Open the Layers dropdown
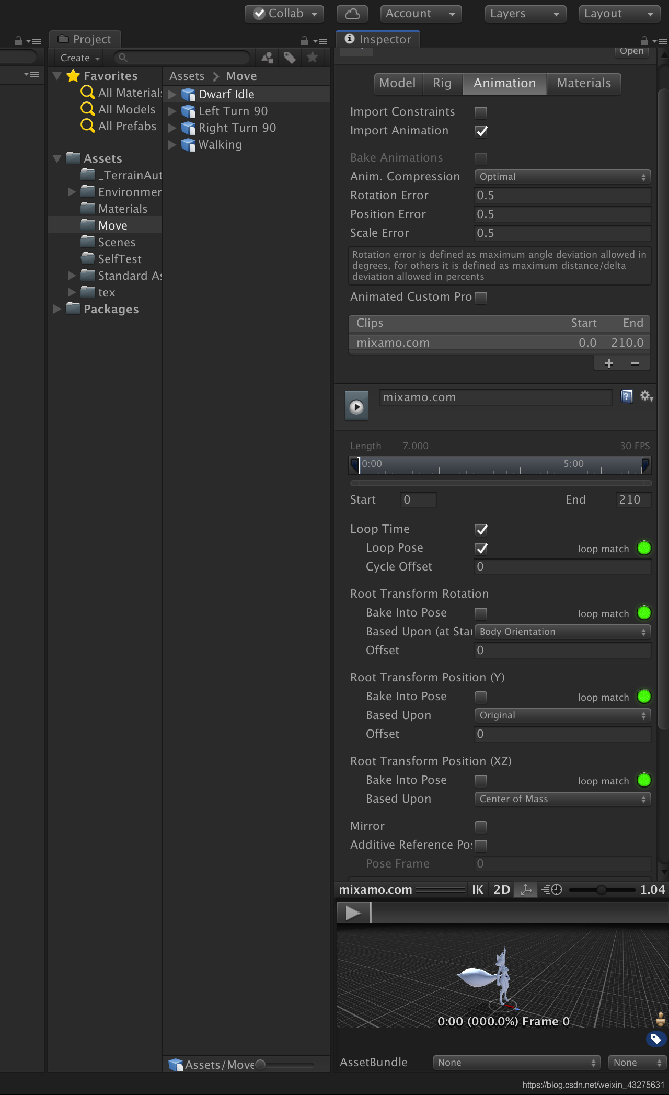 (526, 14)
